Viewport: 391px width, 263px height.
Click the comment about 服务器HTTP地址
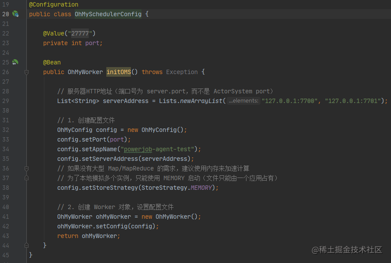click(x=165, y=91)
